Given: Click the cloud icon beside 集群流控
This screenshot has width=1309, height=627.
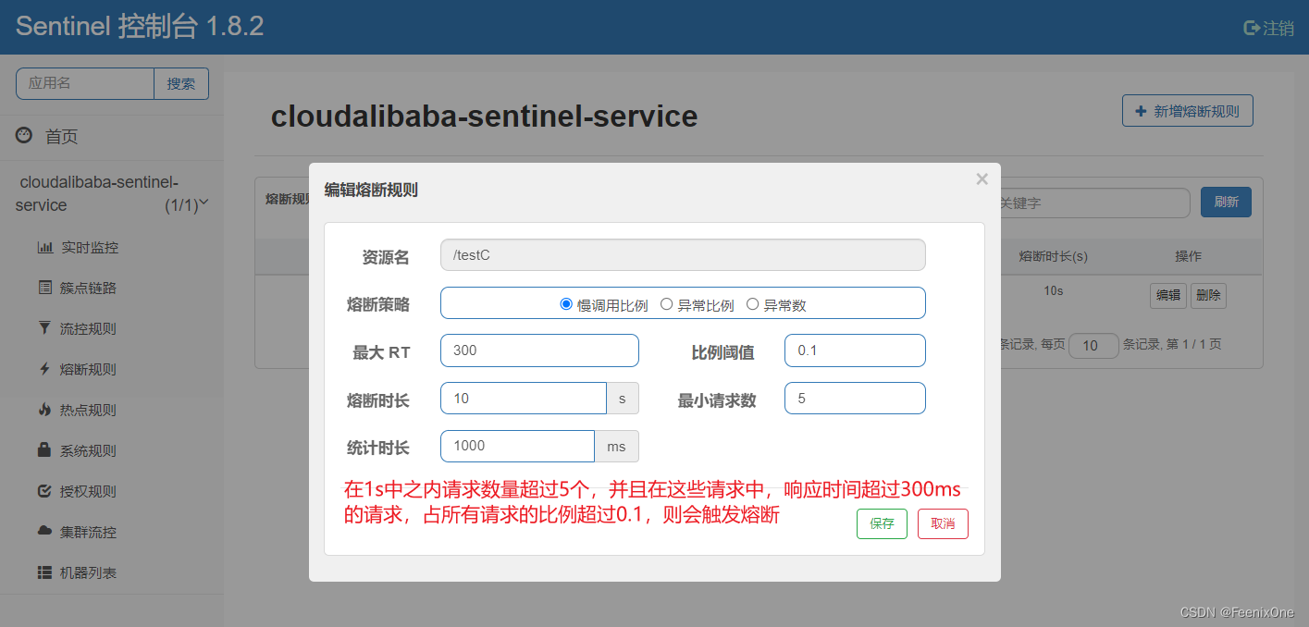Looking at the screenshot, I should [44, 531].
